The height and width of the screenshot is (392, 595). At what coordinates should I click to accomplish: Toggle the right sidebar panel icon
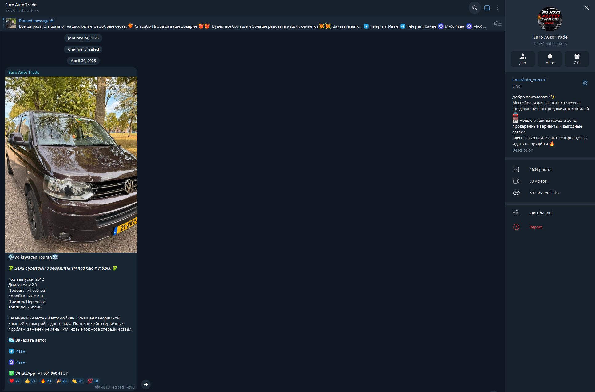click(487, 8)
